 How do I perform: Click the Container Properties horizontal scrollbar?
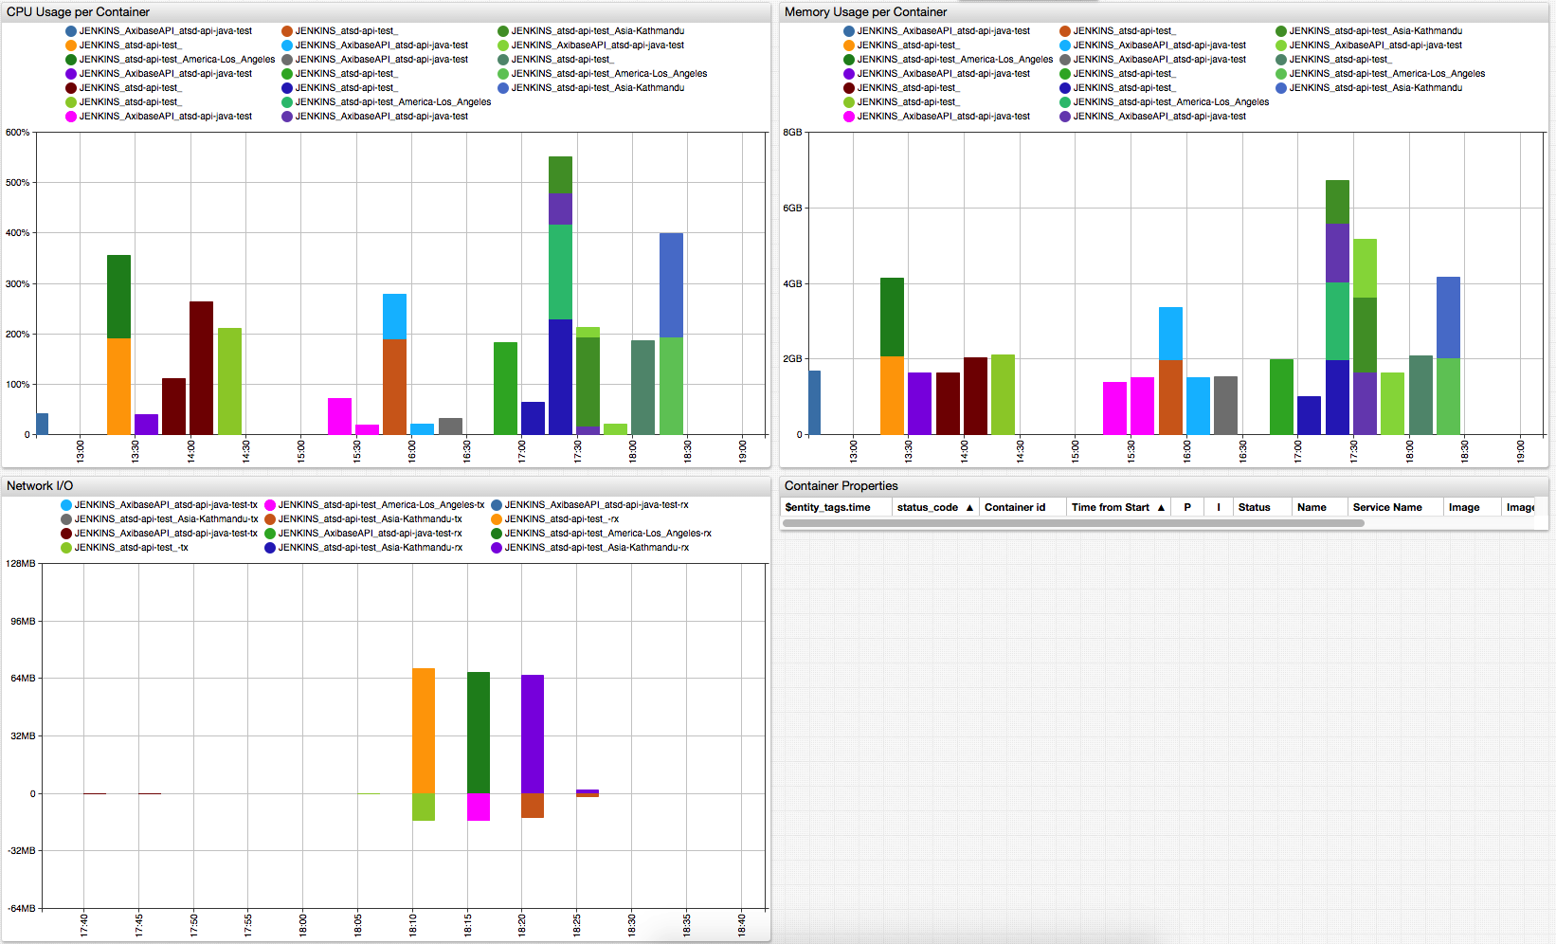click(x=1073, y=523)
